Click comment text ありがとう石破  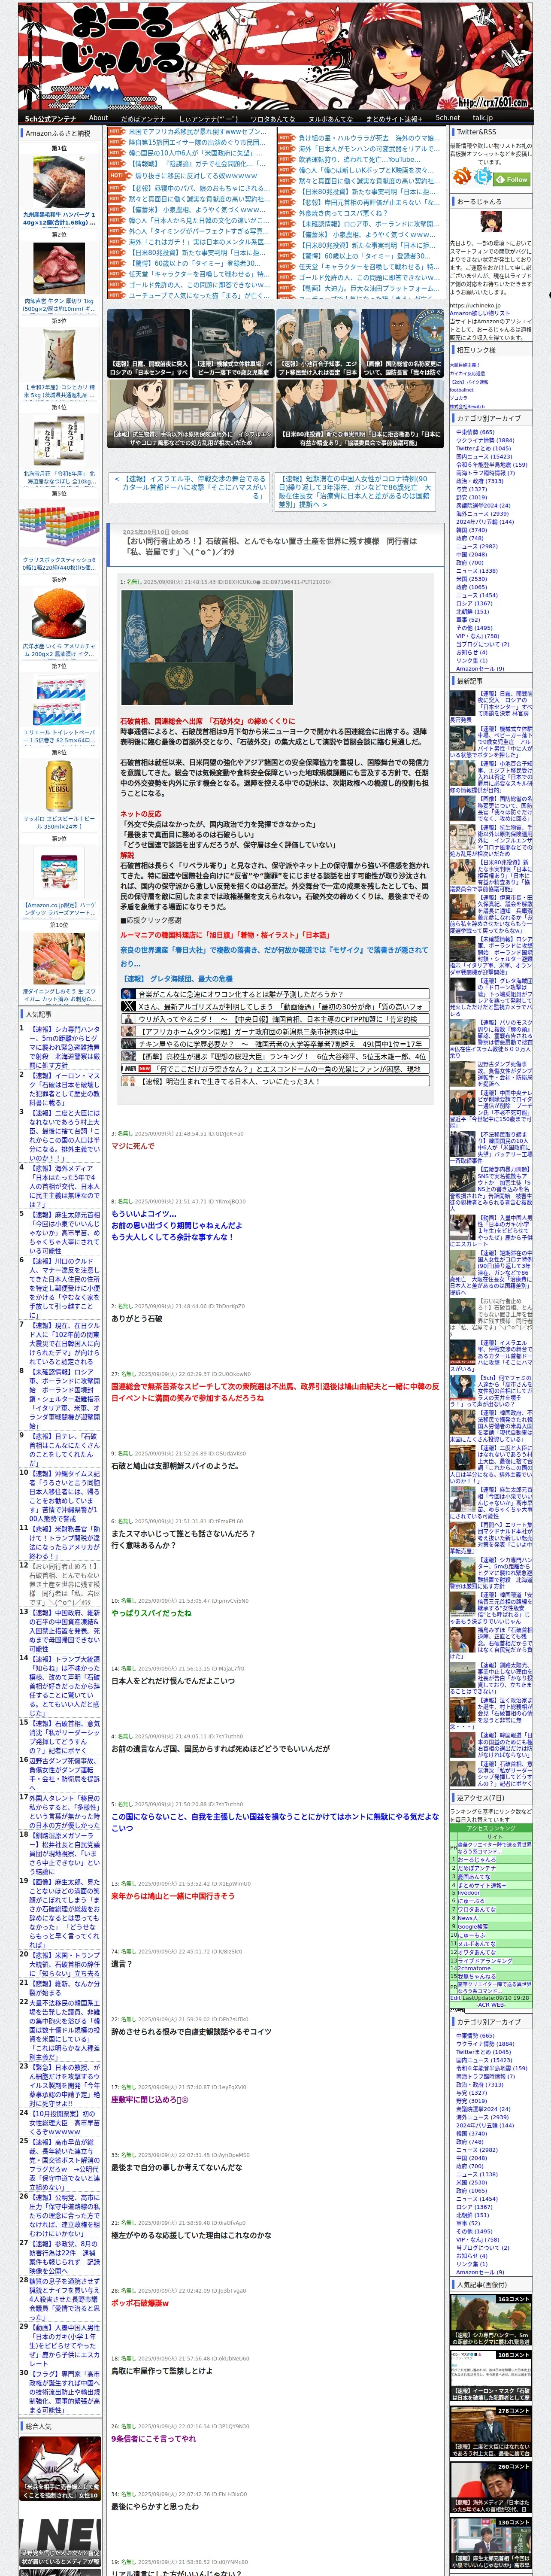point(136,1318)
